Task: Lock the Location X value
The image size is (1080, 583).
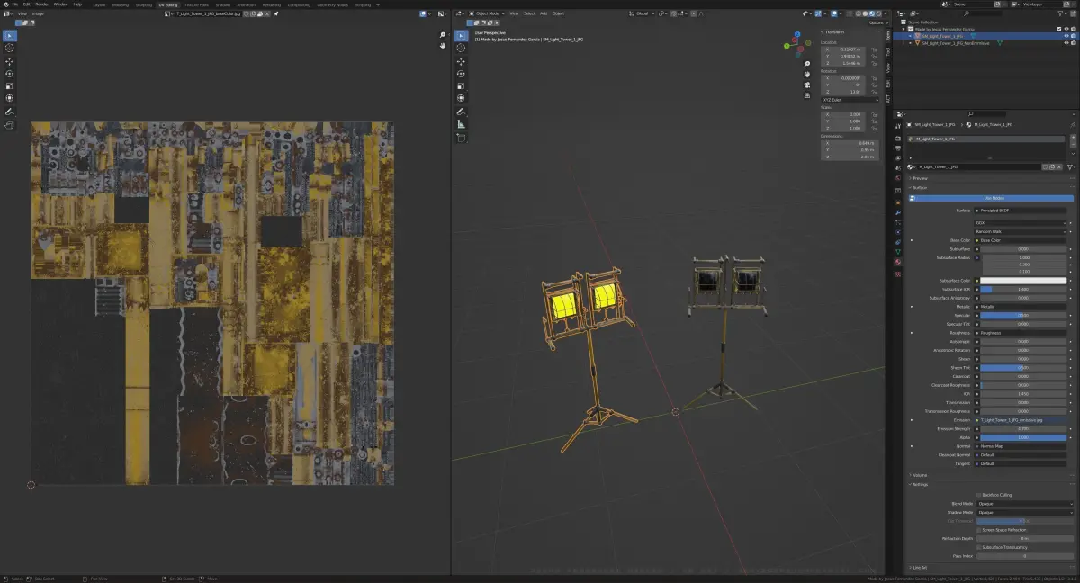Action: (x=874, y=49)
